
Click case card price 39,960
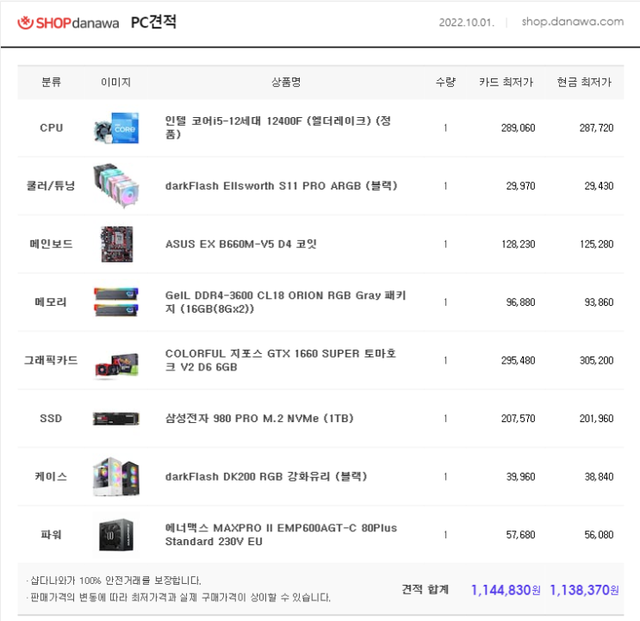click(520, 476)
